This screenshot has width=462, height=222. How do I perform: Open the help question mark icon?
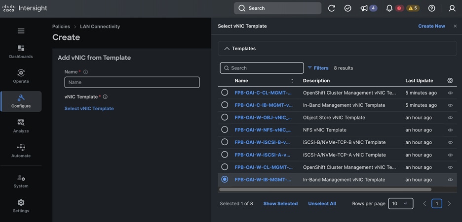pos(432,8)
